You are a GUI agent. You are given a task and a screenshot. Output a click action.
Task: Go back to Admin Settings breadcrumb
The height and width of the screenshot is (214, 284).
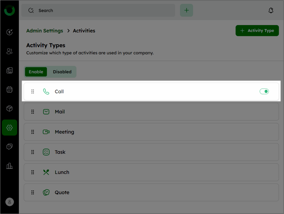[x=45, y=31]
